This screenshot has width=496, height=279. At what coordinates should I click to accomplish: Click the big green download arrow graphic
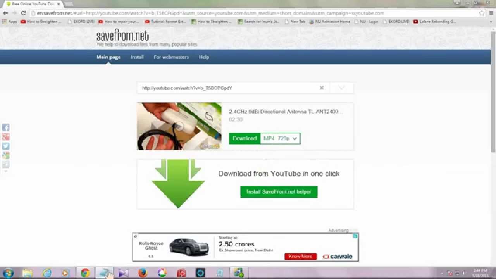[178, 184]
